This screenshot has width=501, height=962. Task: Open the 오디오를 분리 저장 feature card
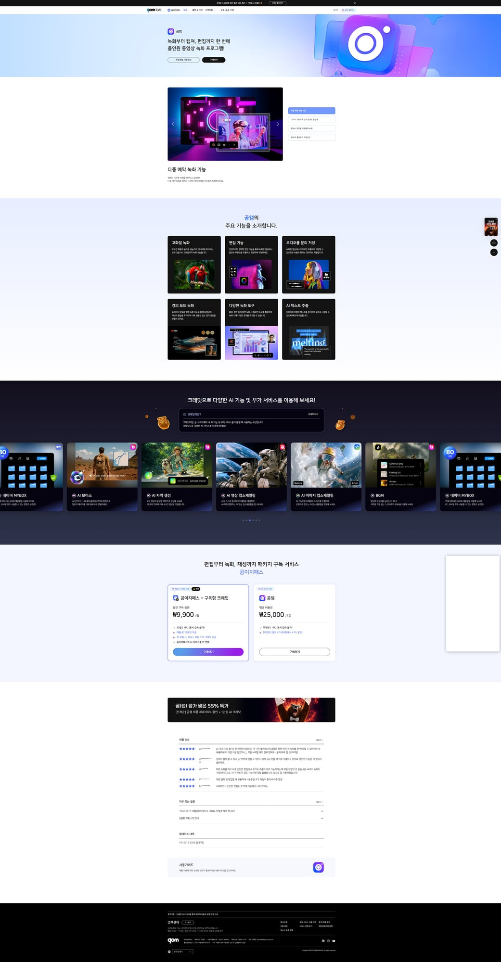point(308,265)
